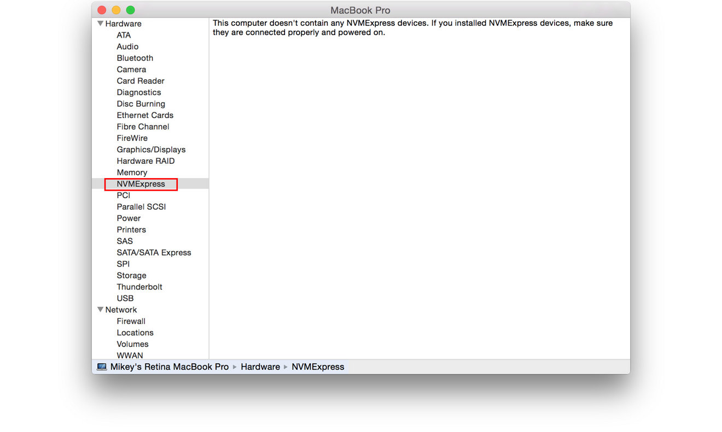Image resolution: width=722 pixels, height=432 pixels.
Task: Select Volumes under Network
Action: [132, 345]
